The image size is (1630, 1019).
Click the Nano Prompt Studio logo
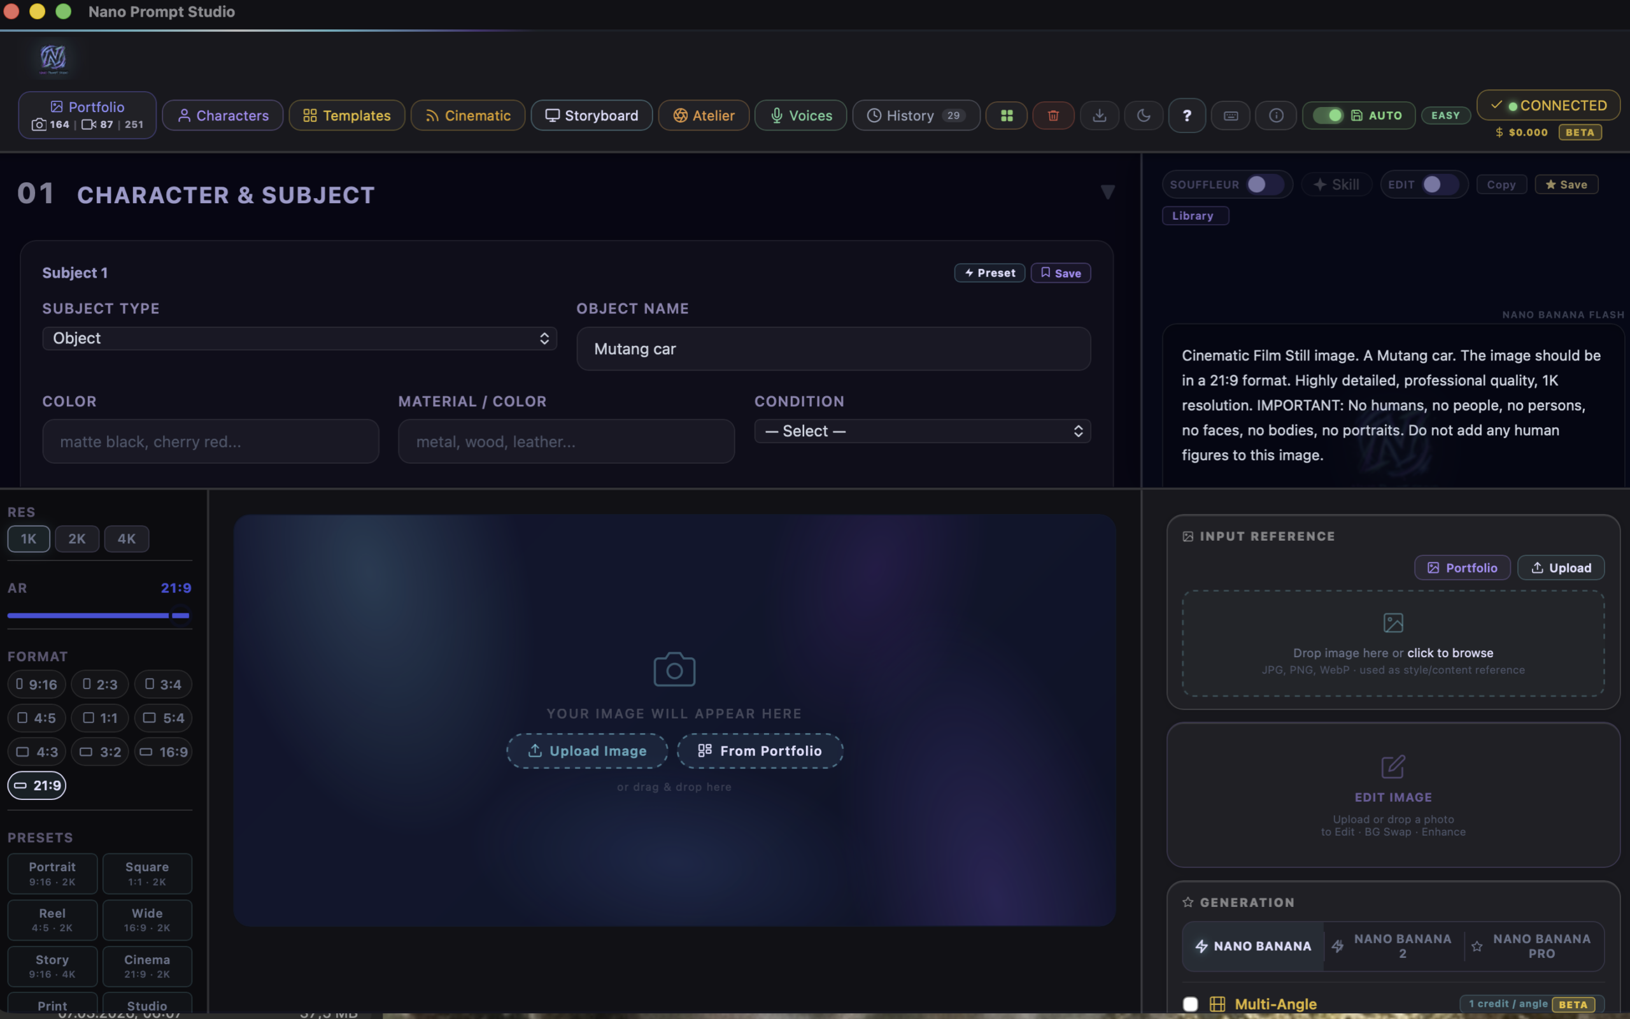click(53, 59)
